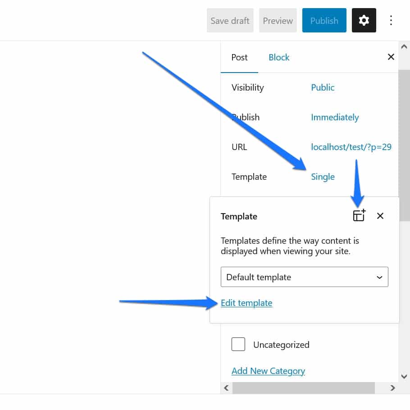The width and height of the screenshot is (410, 410).
Task: Close the settings sidebar
Action: point(391,57)
